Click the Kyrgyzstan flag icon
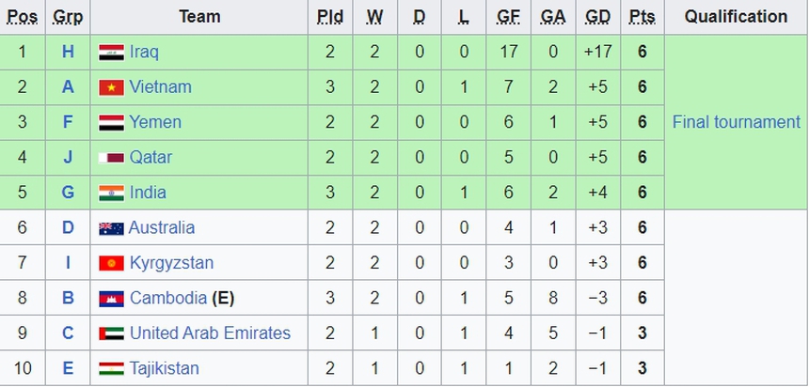 (x=111, y=263)
